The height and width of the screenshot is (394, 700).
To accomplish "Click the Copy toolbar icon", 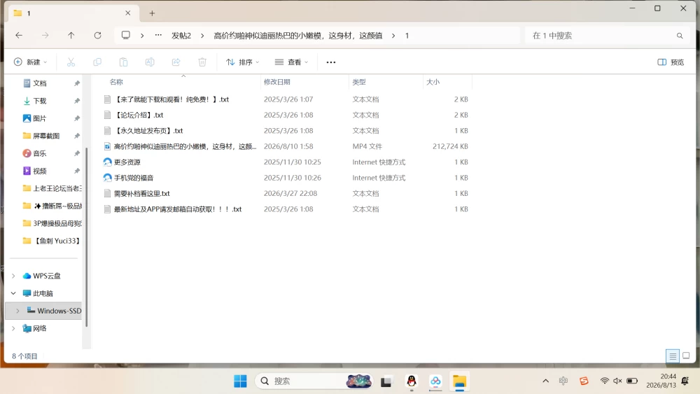I will 97,62.
